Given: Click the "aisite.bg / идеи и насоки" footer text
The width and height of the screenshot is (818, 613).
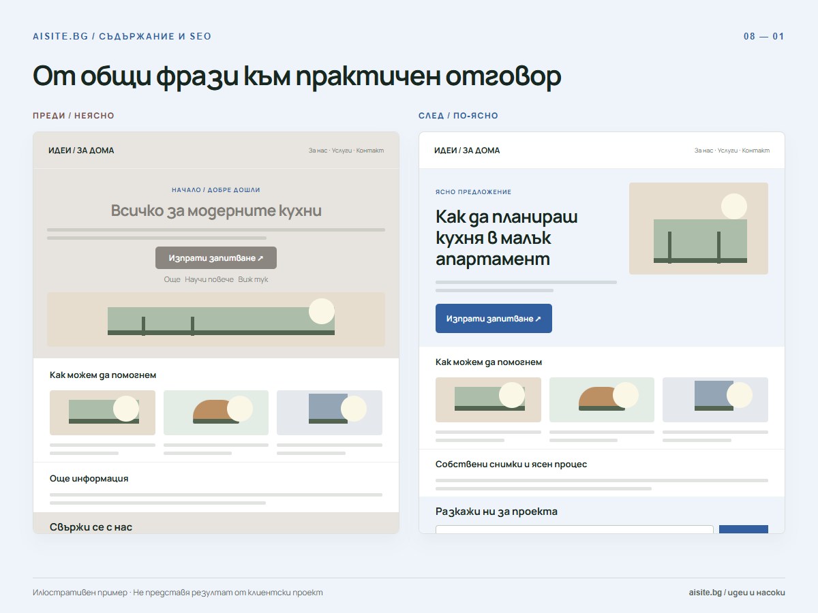Looking at the screenshot, I should pyautogui.click(x=737, y=593).
